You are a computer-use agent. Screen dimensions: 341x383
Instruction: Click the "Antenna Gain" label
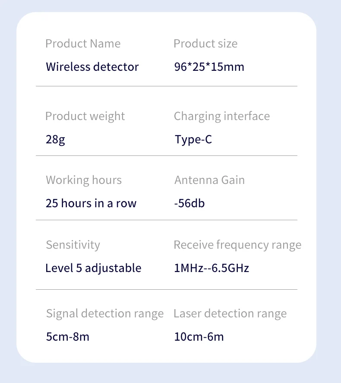pos(209,180)
